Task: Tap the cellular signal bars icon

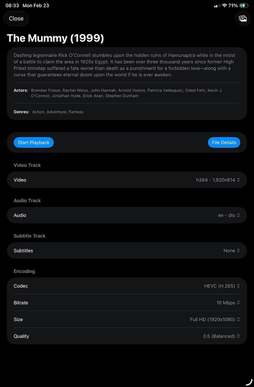Action: click(217, 6)
